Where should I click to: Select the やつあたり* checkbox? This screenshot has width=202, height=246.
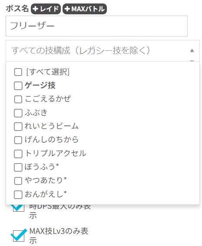pyautogui.click(x=18, y=181)
